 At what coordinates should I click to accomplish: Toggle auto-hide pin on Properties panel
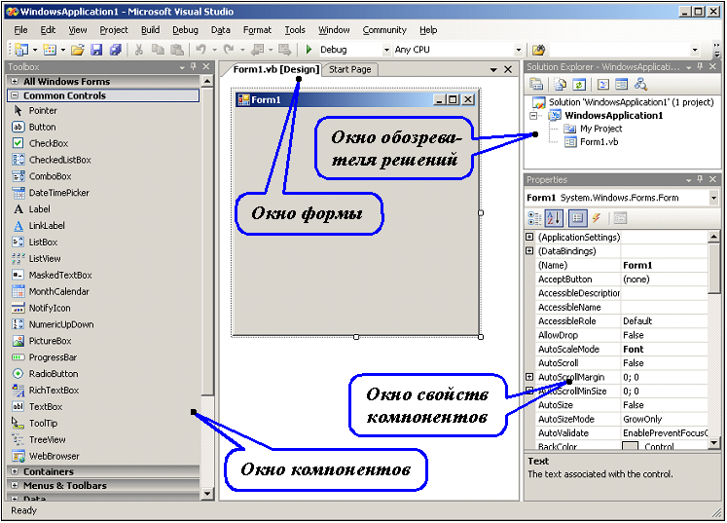700,179
